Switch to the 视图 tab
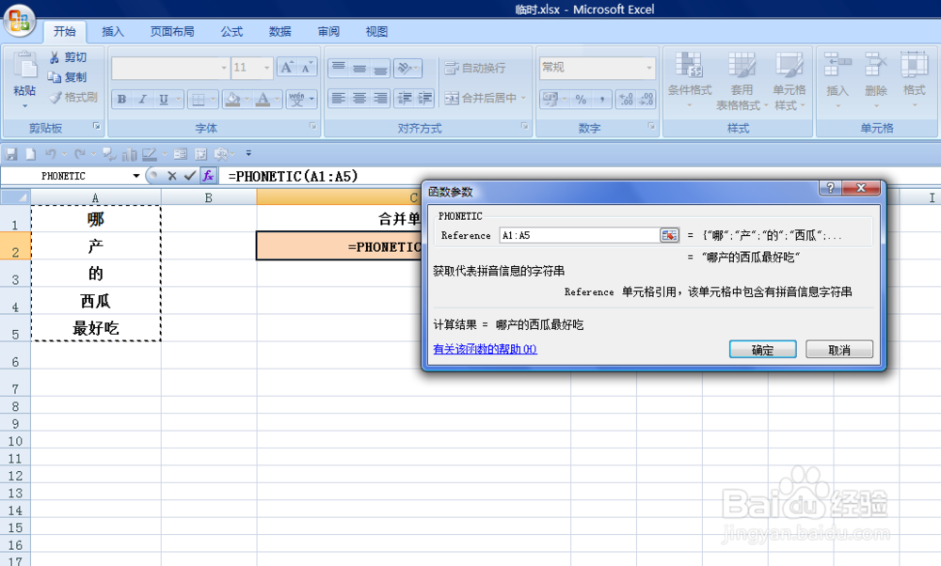Viewport: 941px width, 566px height. coord(376,32)
